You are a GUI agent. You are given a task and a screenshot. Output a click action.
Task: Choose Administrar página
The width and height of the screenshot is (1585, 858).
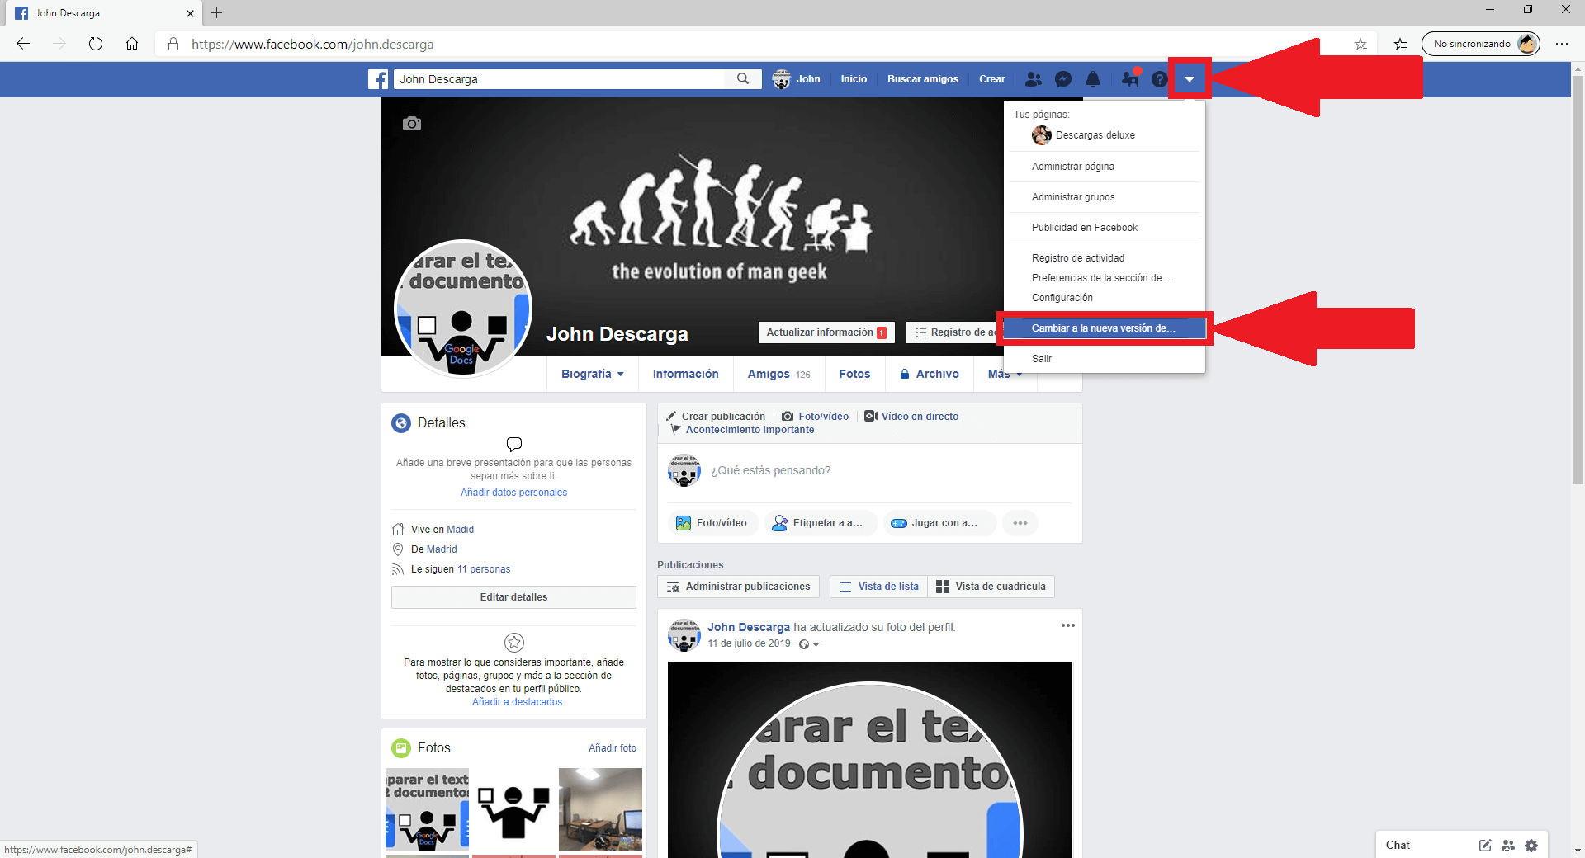pyautogui.click(x=1105, y=167)
